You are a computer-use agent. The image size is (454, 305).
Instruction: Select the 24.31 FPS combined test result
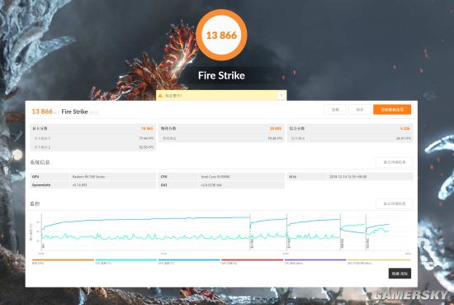point(404,138)
